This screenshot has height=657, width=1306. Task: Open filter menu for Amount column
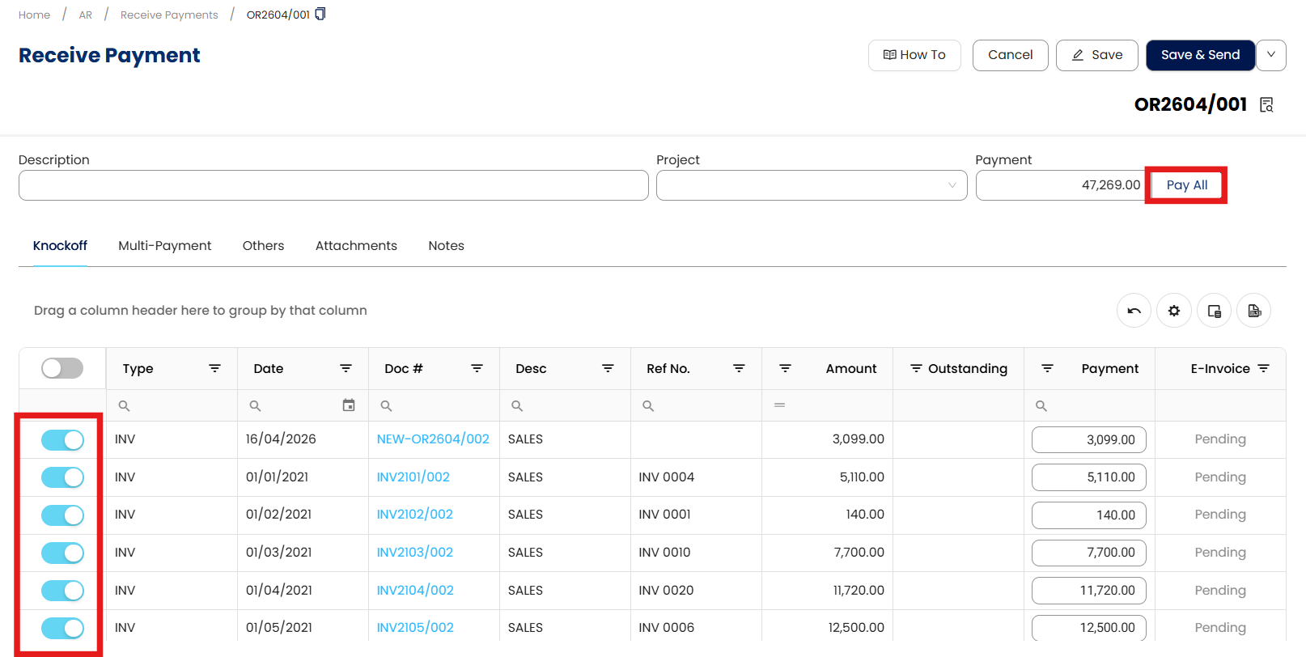coord(785,368)
